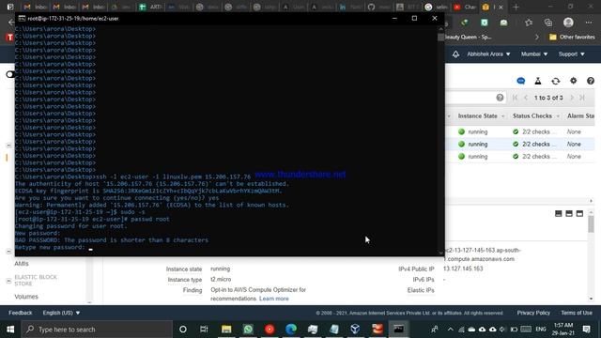Open the Other favorites folder
This screenshot has width=601, height=338.
tap(572, 38)
